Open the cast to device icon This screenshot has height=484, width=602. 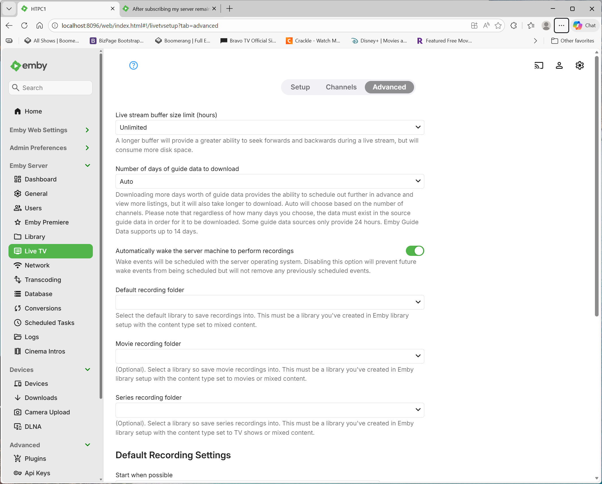pos(539,65)
